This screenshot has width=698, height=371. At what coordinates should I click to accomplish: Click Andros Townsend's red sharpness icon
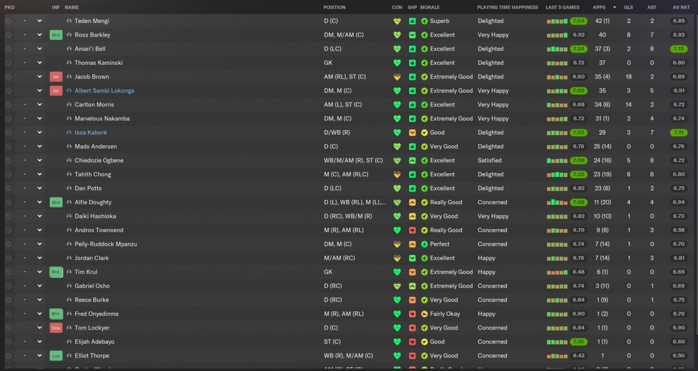[x=412, y=230]
